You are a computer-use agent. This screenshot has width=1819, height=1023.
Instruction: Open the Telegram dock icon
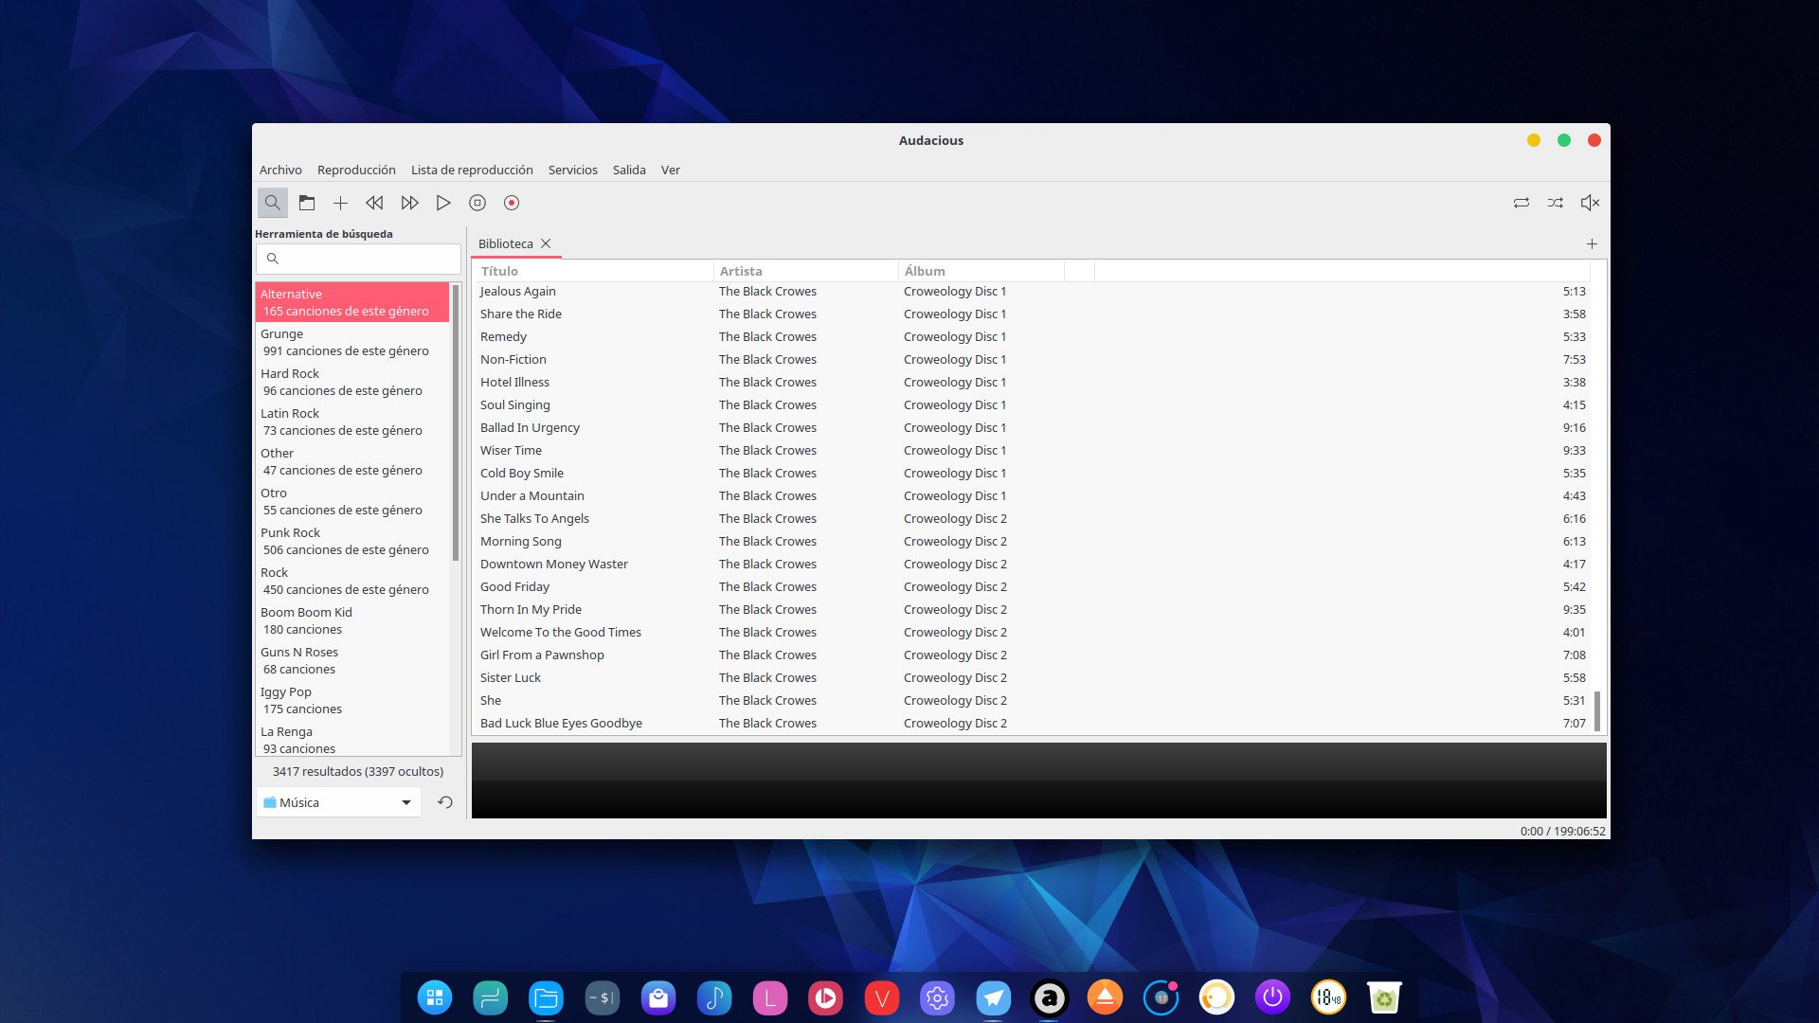click(x=993, y=997)
